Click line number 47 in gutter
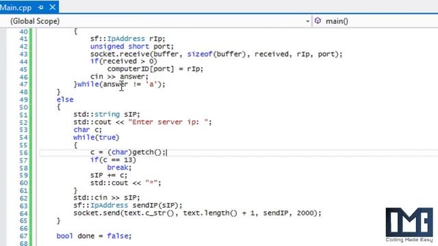This screenshot has height=246, width=438. click(x=24, y=85)
